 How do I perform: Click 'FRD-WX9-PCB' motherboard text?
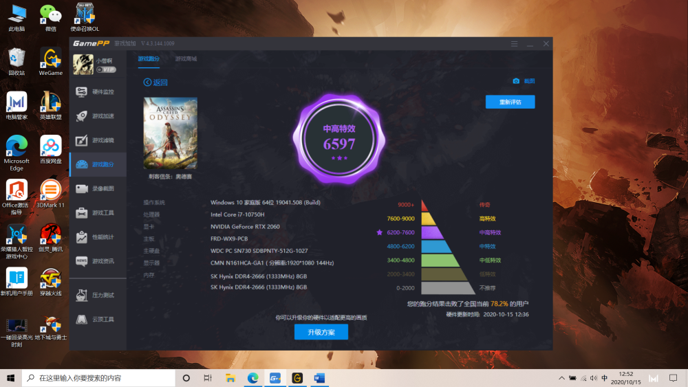(x=229, y=239)
